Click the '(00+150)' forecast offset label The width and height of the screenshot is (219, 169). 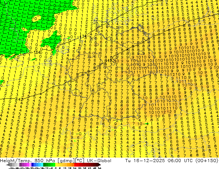pos(207,160)
